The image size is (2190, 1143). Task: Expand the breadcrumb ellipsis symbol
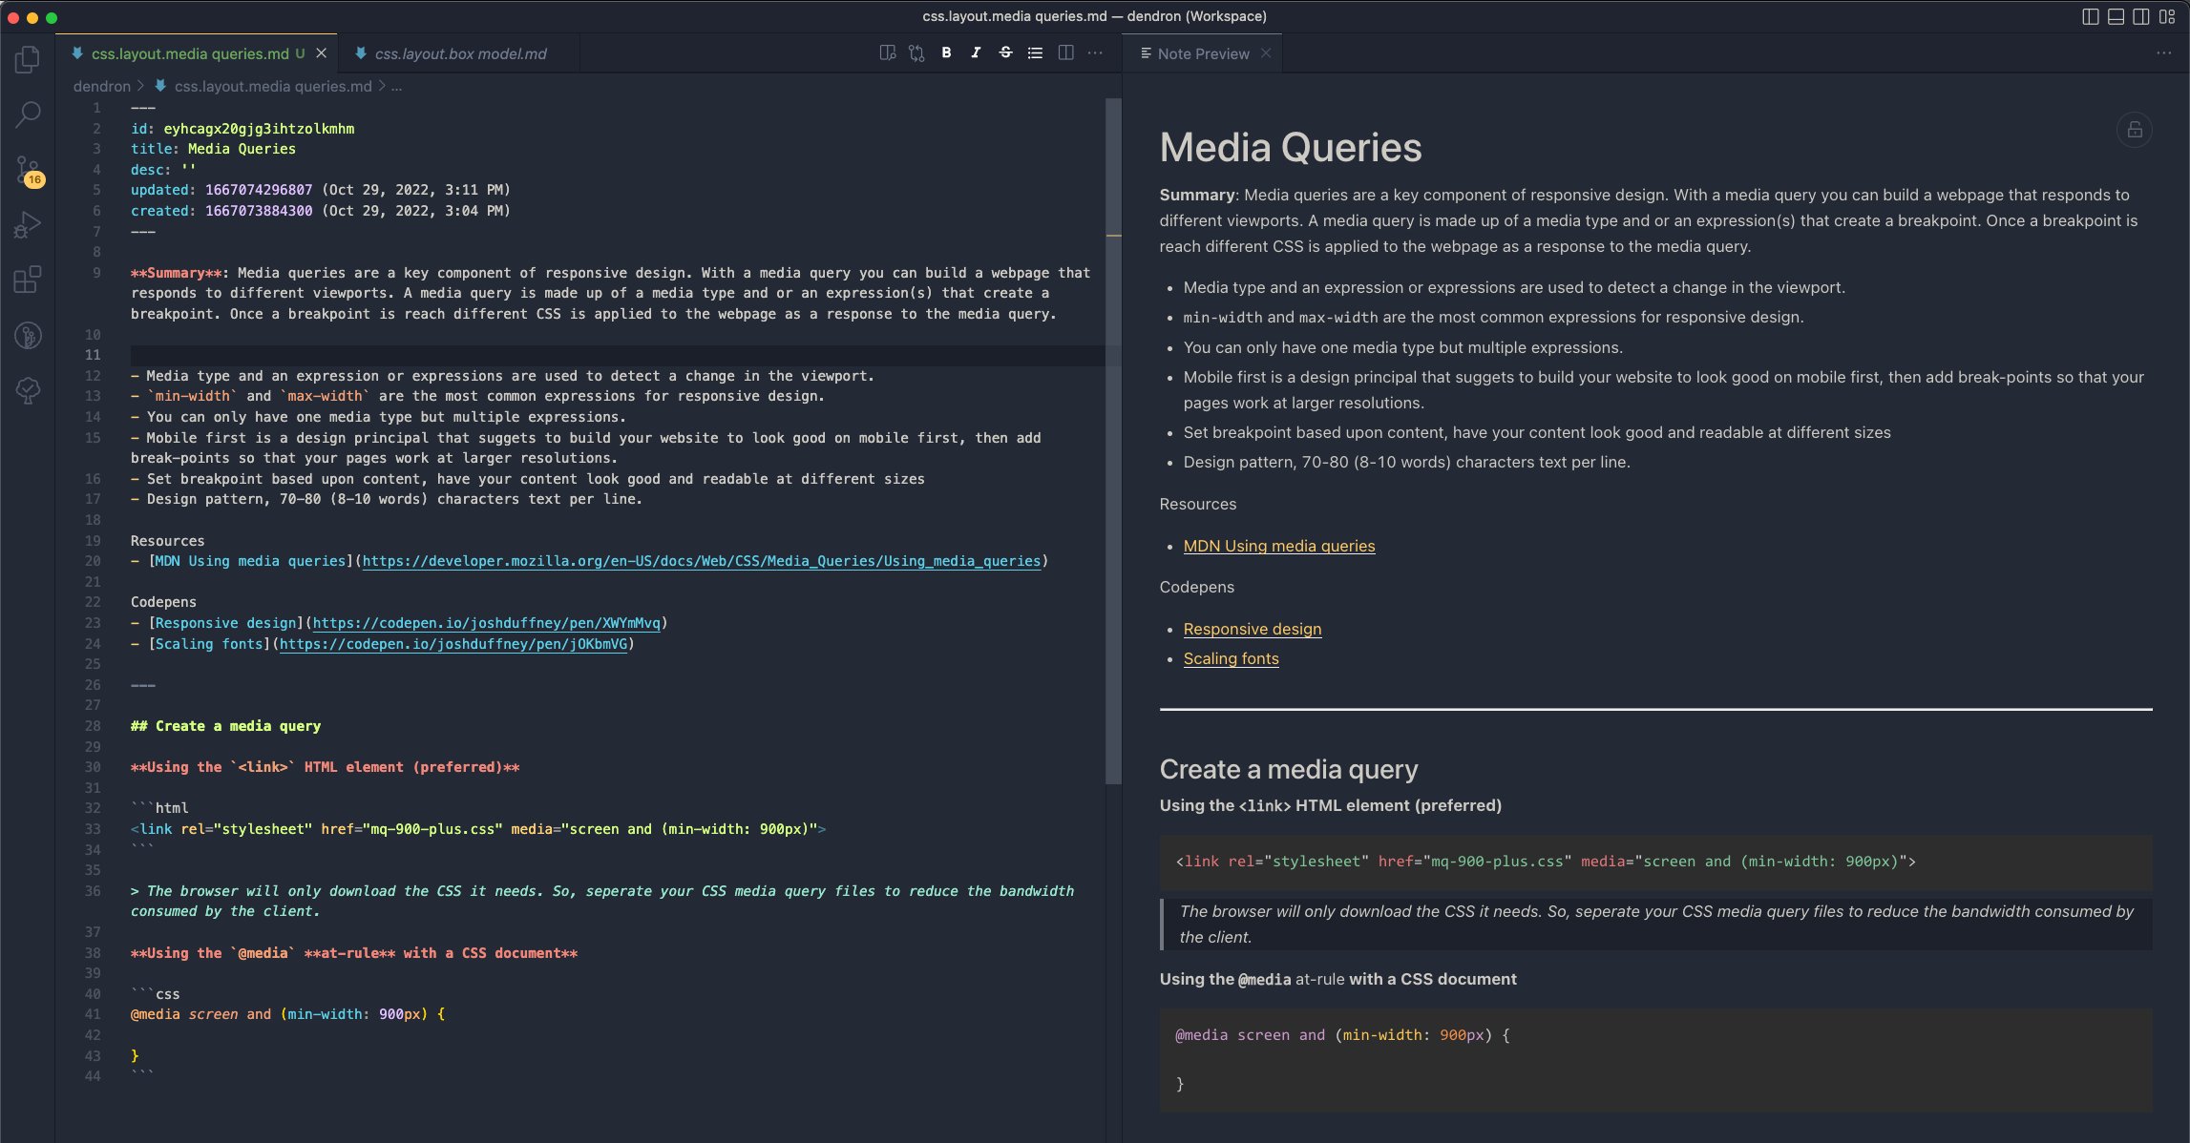396,86
